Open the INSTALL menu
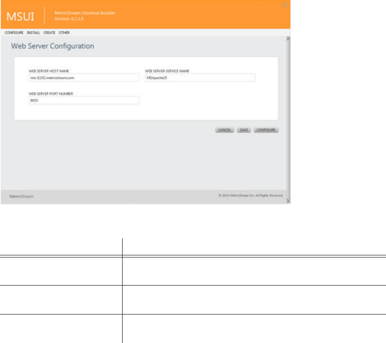The image size is (386, 343). [x=33, y=33]
